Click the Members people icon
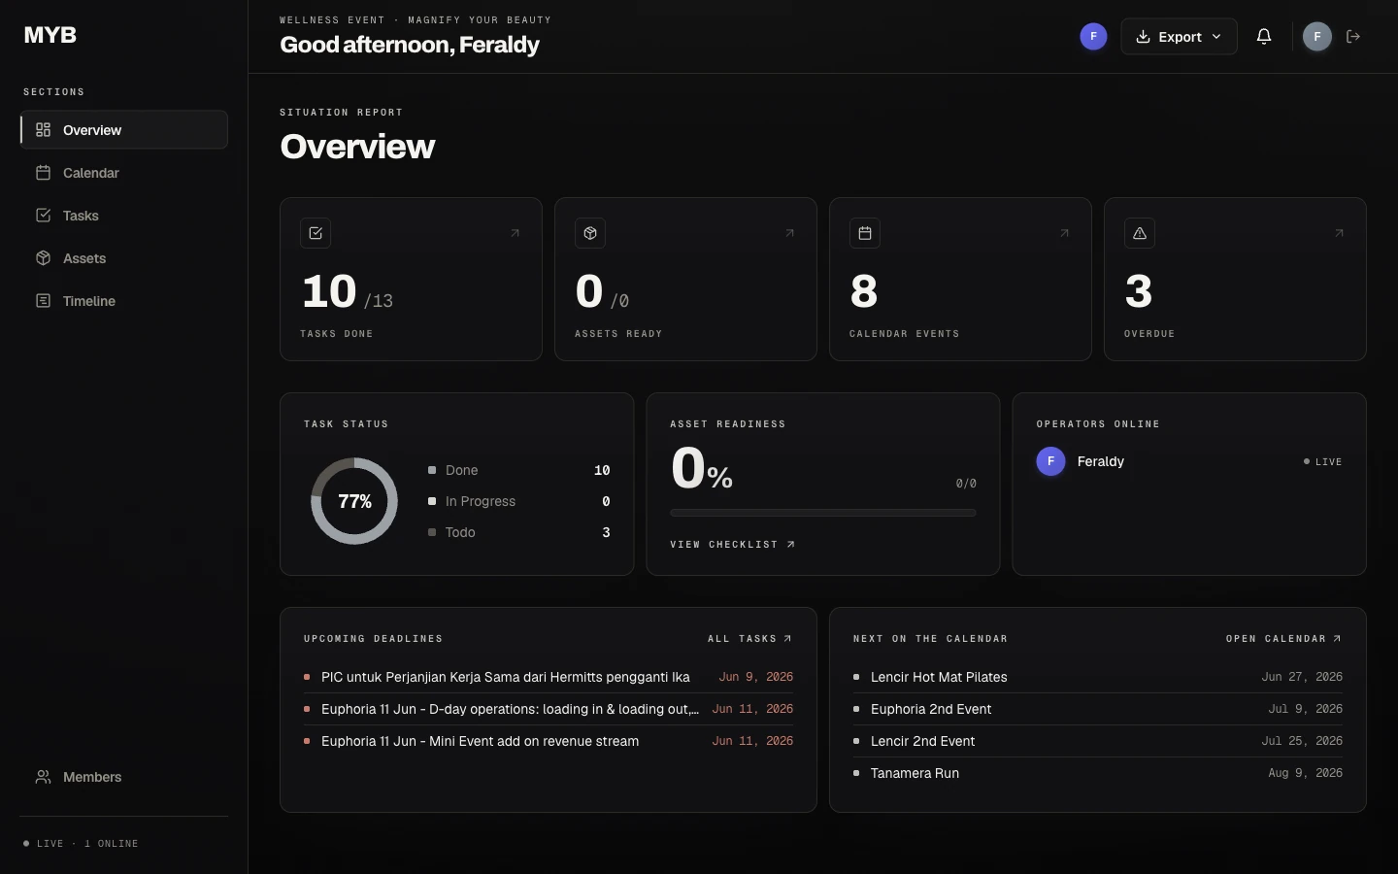The width and height of the screenshot is (1398, 874). (x=43, y=777)
